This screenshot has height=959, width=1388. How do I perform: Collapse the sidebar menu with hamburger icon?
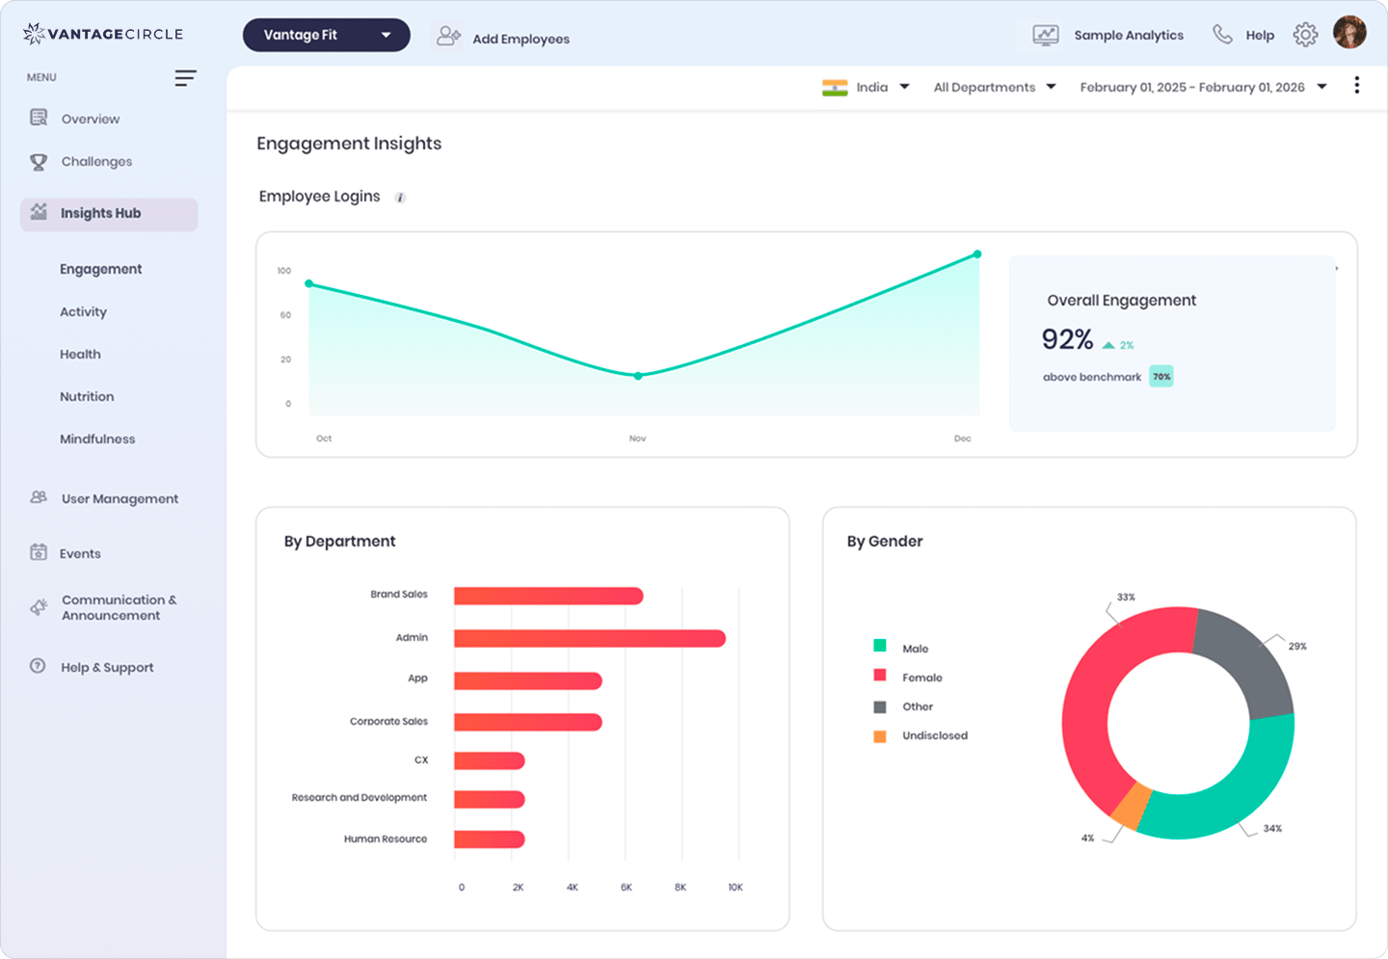click(x=185, y=77)
